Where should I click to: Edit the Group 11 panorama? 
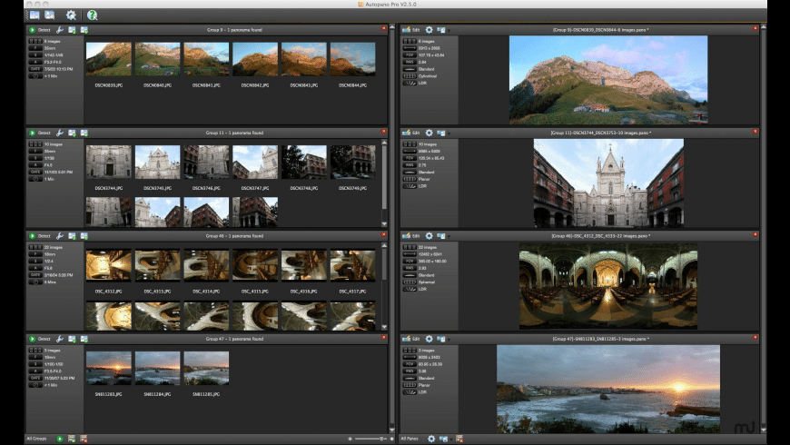tap(410, 133)
